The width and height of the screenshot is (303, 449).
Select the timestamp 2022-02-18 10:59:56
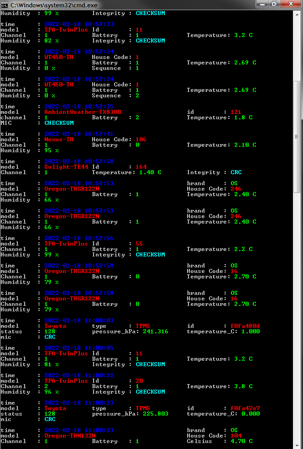coord(79,238)
